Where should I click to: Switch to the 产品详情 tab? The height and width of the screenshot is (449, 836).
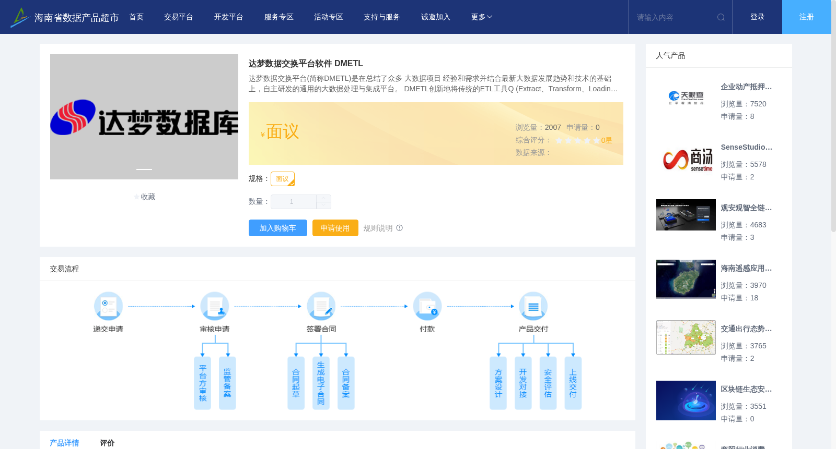[x=64, y=443]
